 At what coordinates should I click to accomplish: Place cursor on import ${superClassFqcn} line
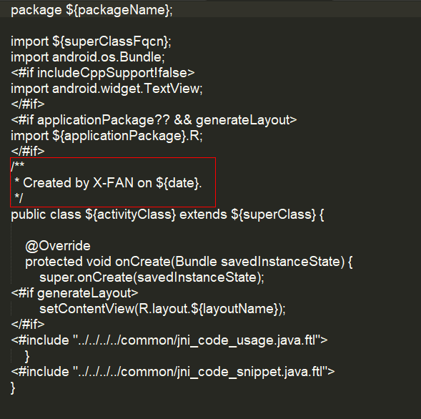91,41
